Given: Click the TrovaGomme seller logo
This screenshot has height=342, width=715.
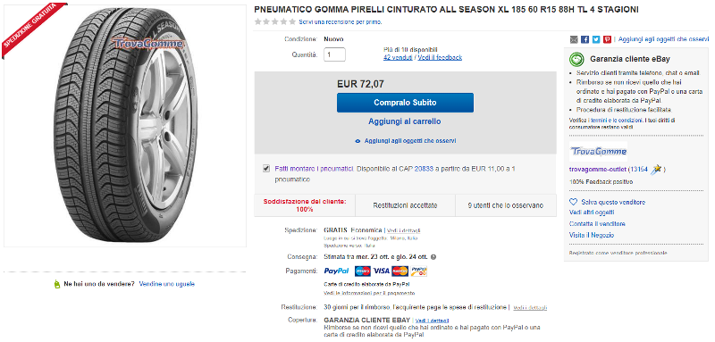Looking at the screenshot, I should [598, 152].
